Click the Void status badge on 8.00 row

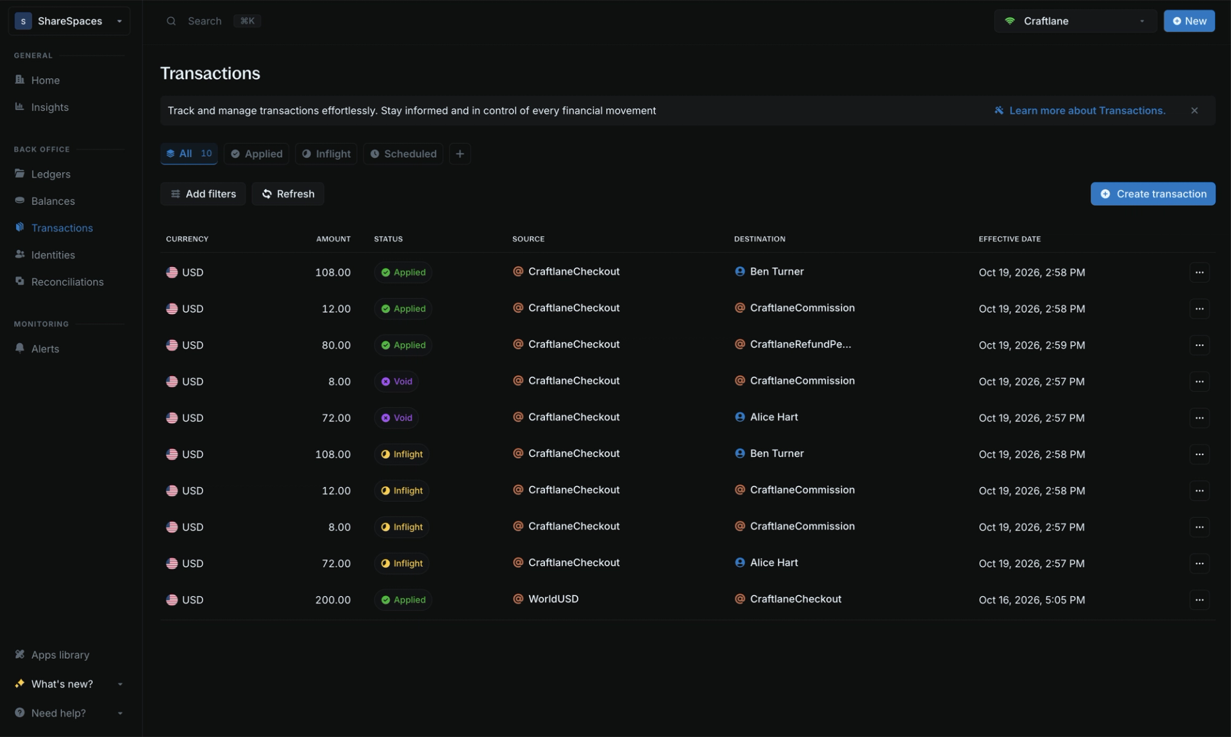(x=396, y=381)
